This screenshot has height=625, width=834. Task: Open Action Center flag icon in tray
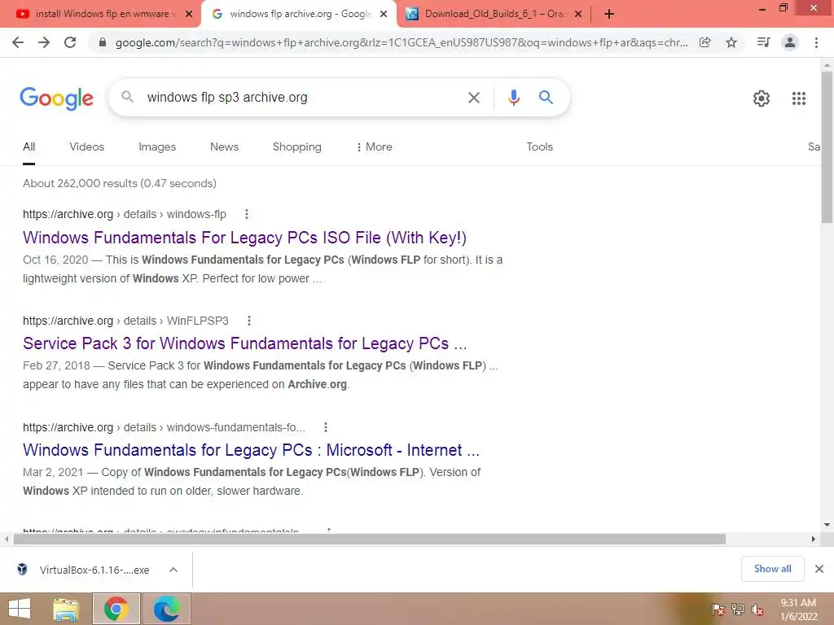point(718,610)
